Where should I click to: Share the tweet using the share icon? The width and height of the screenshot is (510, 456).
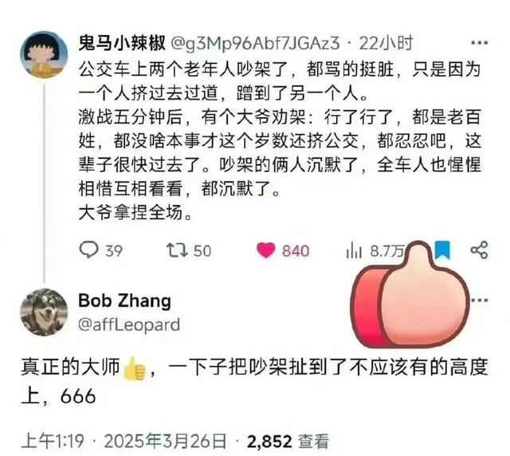click(479, 250)
